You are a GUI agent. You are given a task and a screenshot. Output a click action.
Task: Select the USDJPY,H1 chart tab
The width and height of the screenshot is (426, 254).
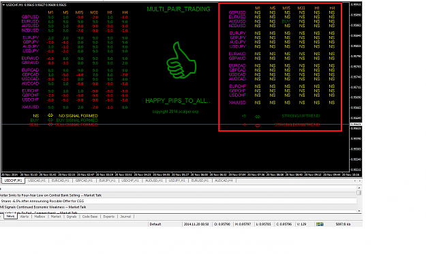click(x=177, y=180)
